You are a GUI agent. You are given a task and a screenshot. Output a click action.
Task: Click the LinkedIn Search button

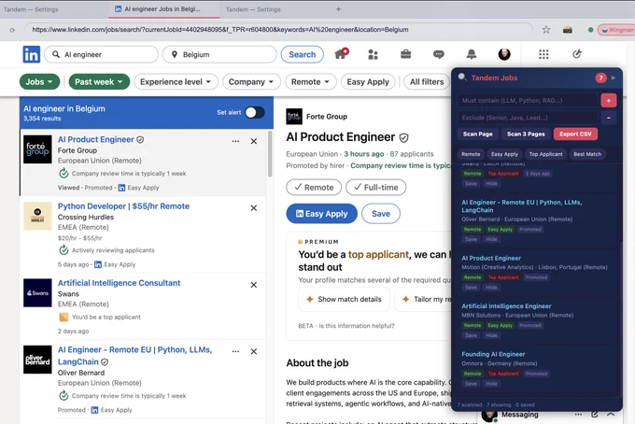[303, 54]
